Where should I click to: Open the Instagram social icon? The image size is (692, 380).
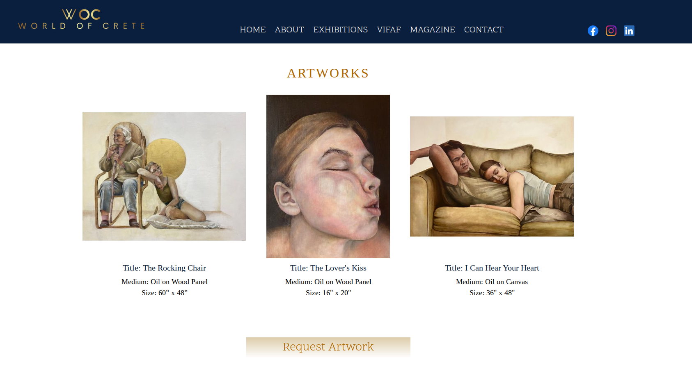[611, 31]
